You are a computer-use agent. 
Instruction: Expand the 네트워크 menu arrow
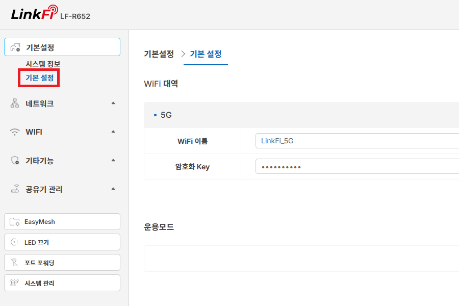click(113, 103)
